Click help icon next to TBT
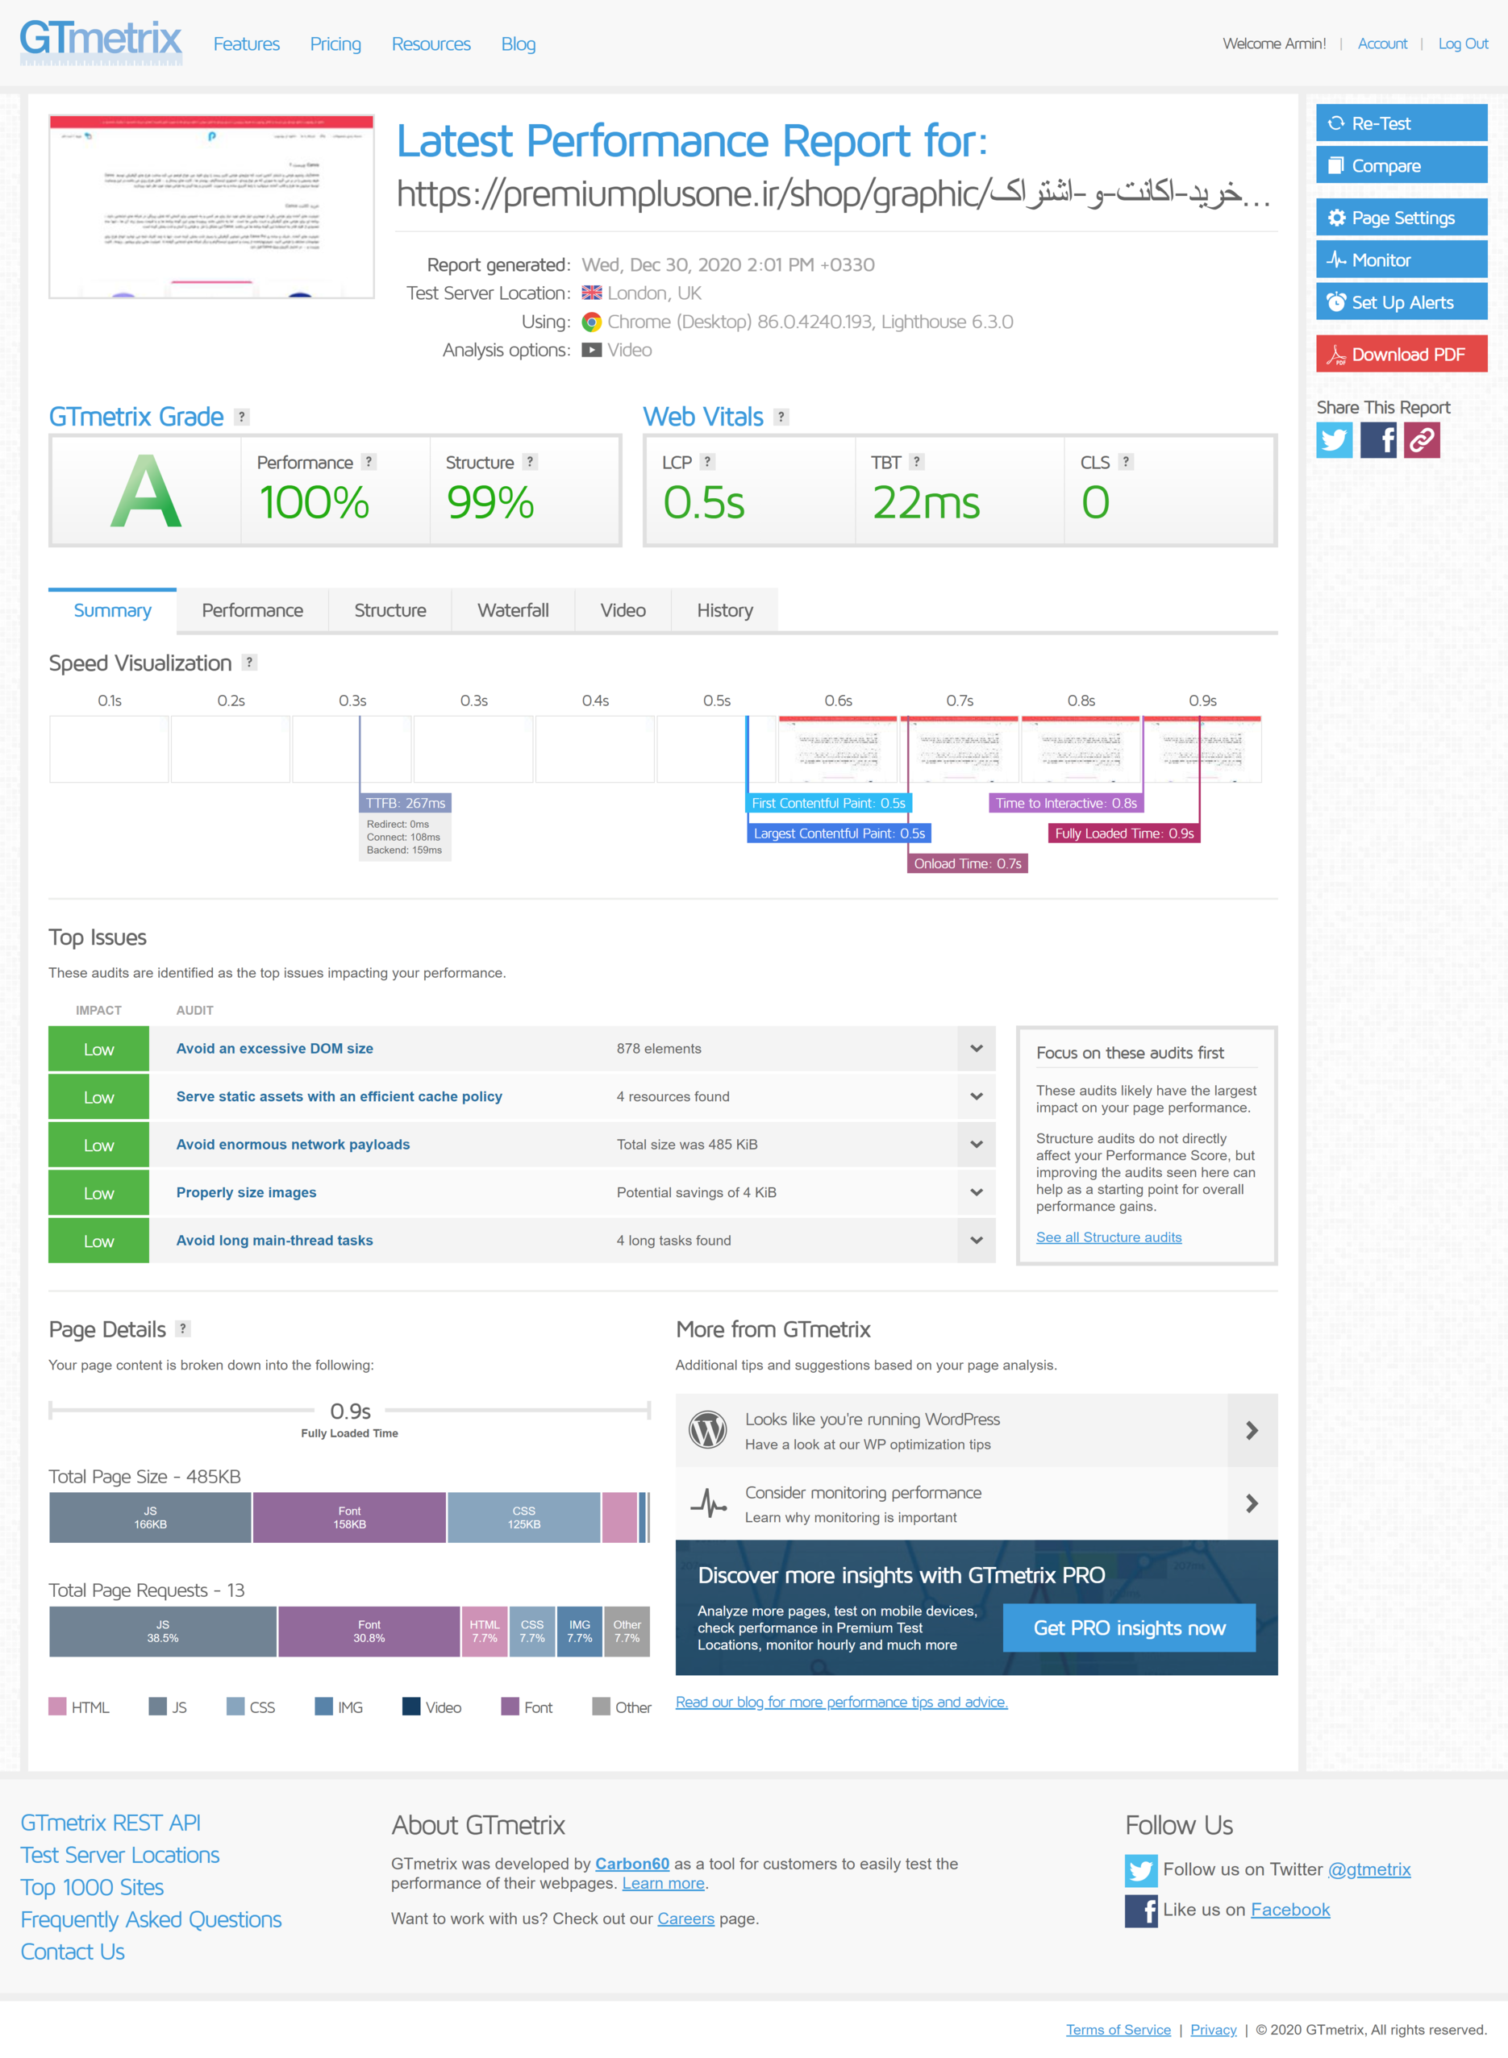Image resolution: width=1508 pixels, height=2058 pixels. pyautogui.click(x=916, y=462)
